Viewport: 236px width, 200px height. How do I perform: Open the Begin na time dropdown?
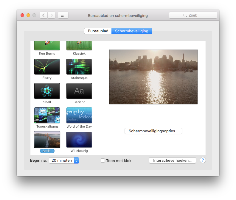point(64,161)
